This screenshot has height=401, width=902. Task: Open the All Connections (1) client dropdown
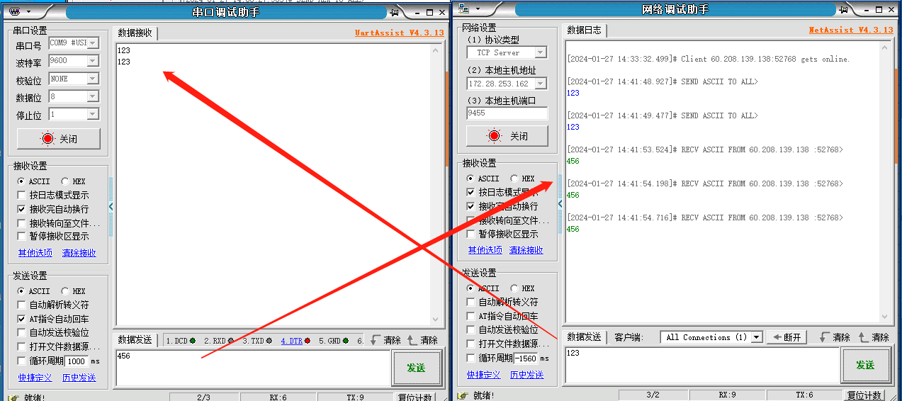pos(757,337)
